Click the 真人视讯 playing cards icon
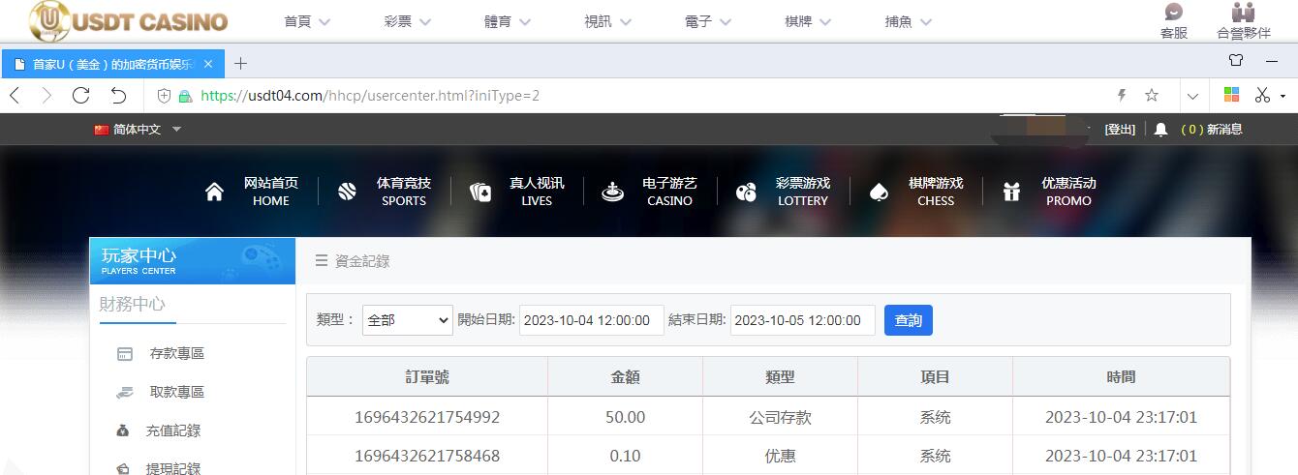This screenshot has width=1298, height=475. click(480, 192)
